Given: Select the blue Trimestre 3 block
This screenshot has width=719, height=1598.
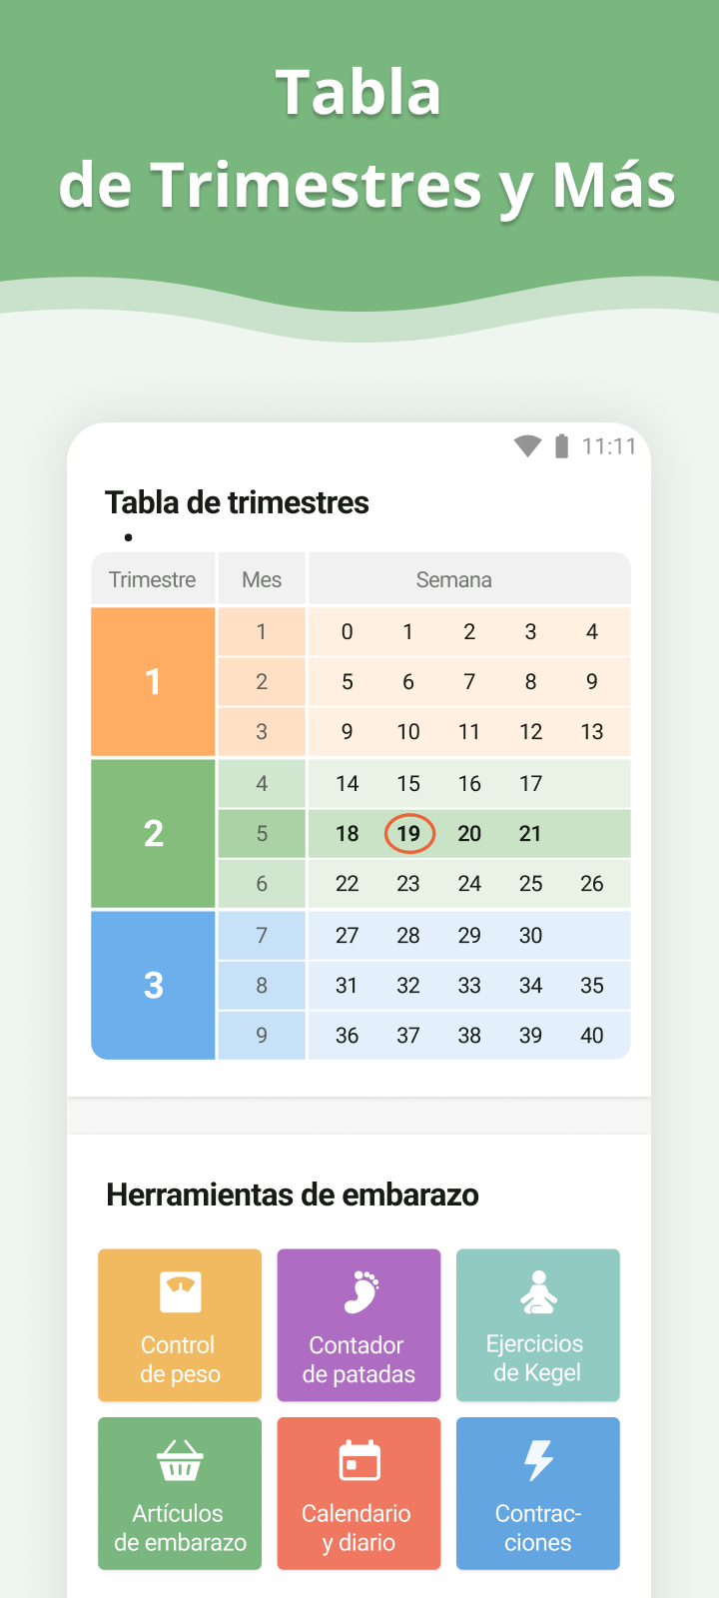Looking at the screenshot, I should [x=153, y=985].
